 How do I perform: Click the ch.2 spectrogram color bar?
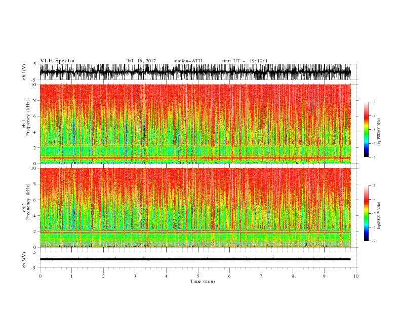point(366,213)
